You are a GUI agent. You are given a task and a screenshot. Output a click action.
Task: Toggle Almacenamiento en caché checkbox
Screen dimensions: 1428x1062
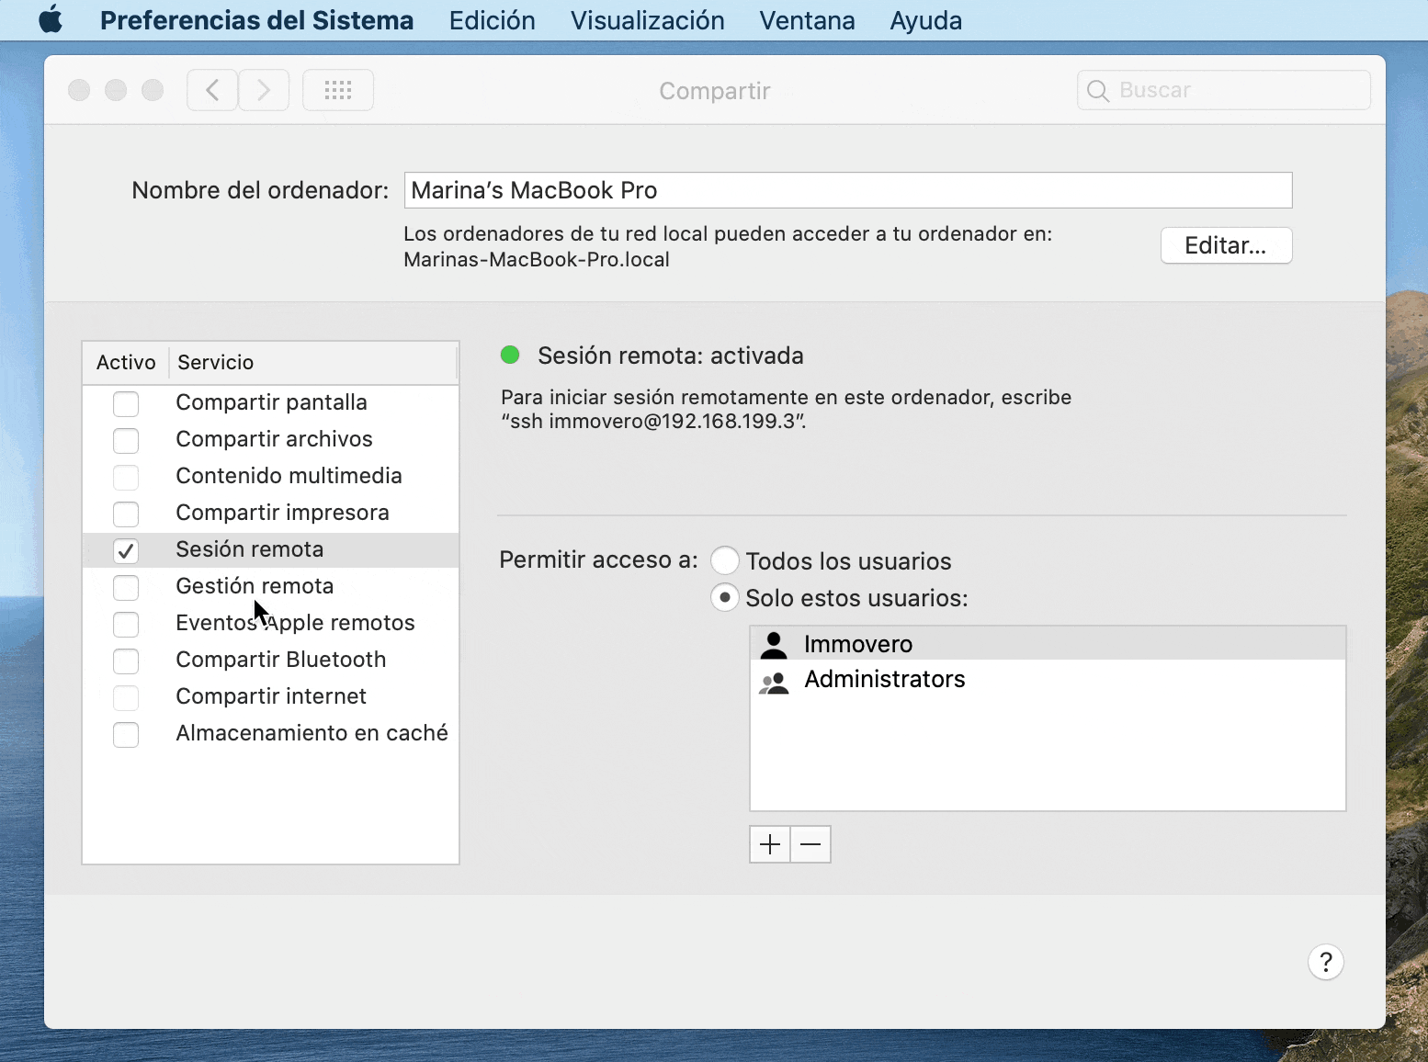126,734
